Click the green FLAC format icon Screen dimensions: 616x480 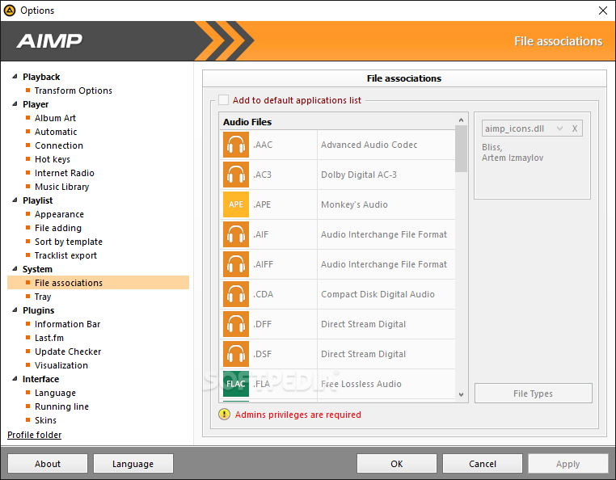(x=236, y=384)
